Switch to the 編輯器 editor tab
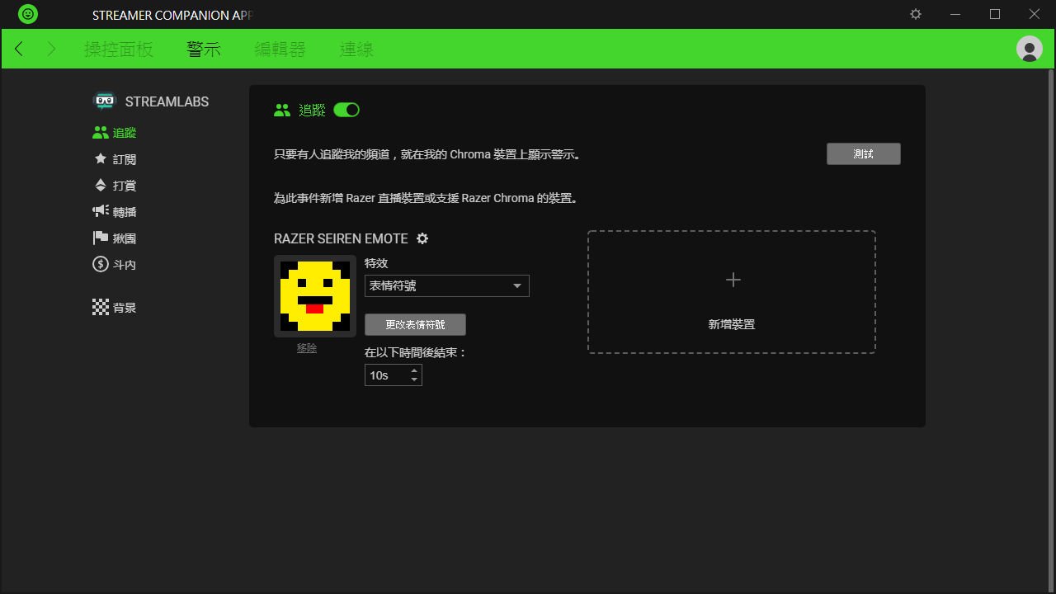 (280, 49)
